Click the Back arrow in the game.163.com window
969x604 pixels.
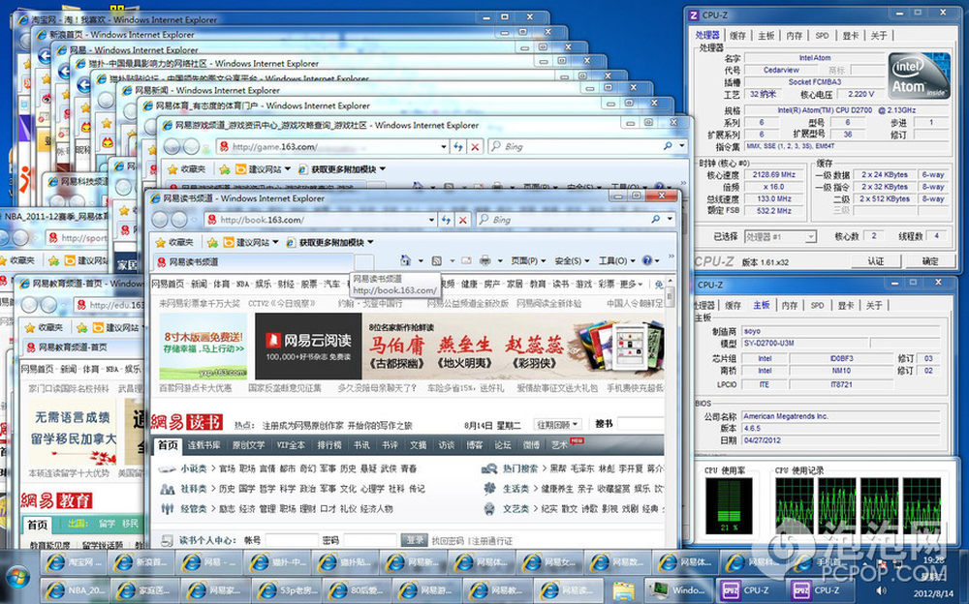tap(172, 146)
